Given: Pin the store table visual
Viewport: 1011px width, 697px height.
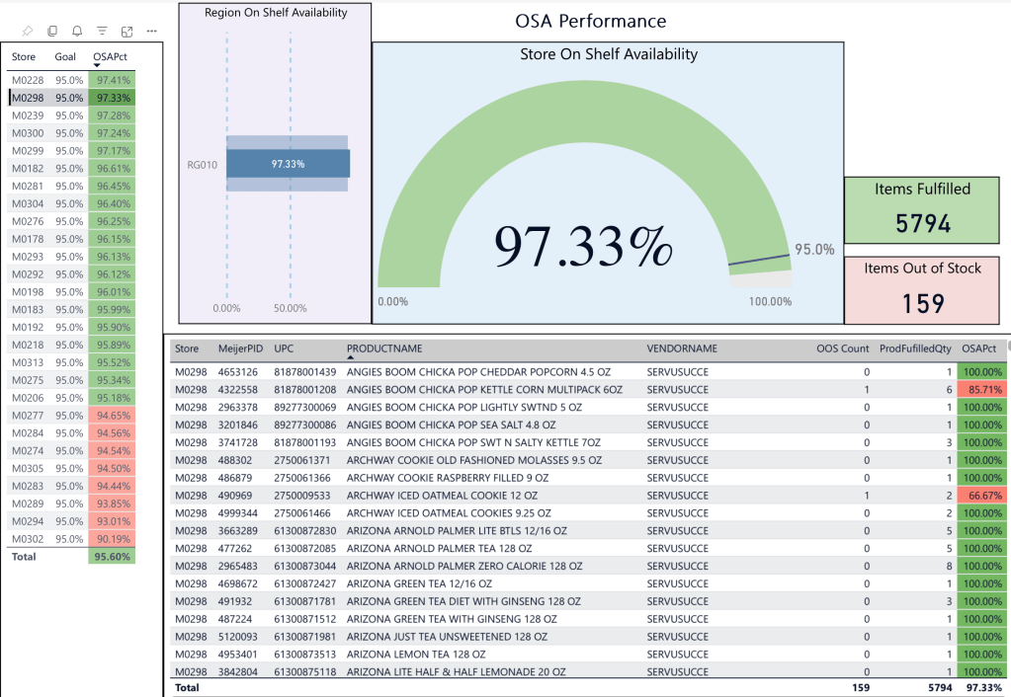Looking at the screenshot, I should [28, 32].
